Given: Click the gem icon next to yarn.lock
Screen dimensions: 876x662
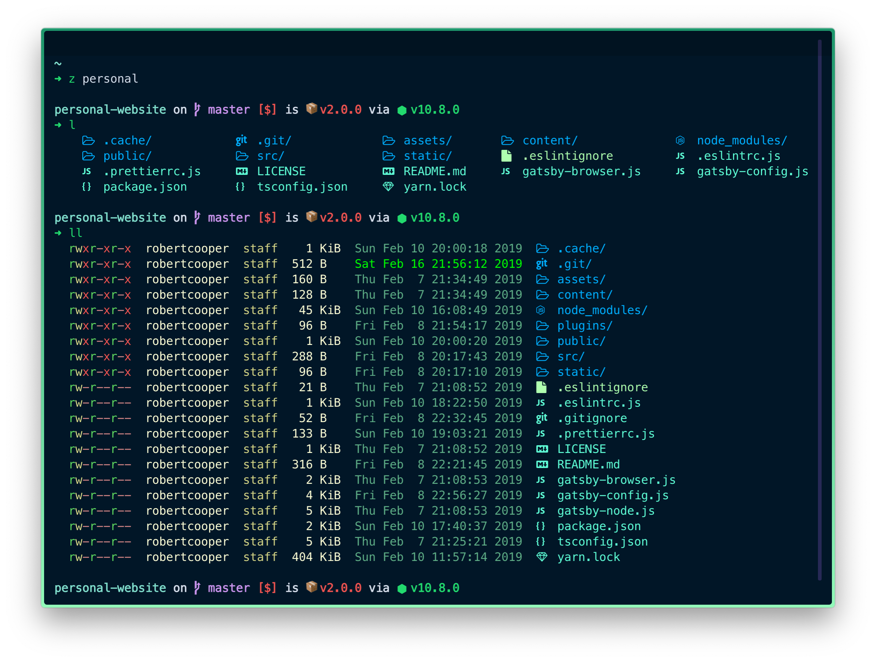Looking at the screenshot, I should point(389,187).
